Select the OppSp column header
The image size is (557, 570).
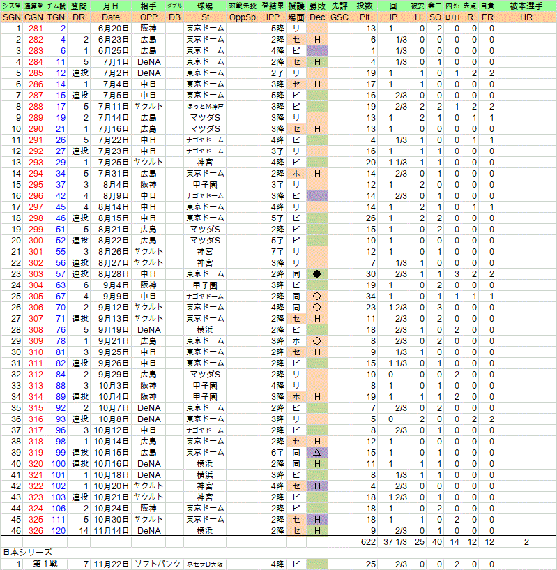click(243, 17)
